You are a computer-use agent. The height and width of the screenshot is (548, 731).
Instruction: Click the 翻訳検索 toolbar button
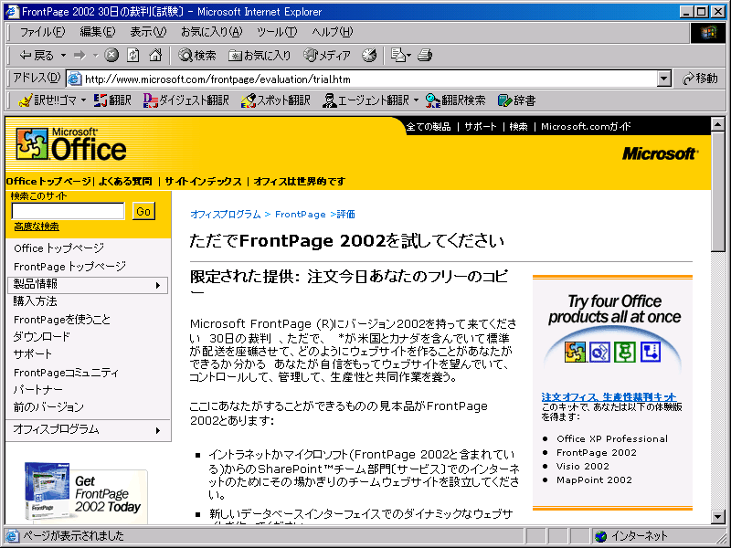pyautogui.click(x=455, y=100)
